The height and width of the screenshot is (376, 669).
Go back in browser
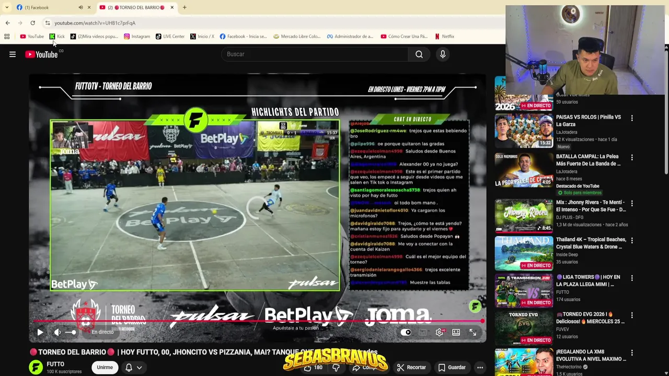click(7, 23)
